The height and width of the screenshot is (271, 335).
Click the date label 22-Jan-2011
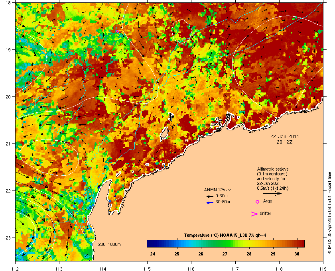point(285,137)
